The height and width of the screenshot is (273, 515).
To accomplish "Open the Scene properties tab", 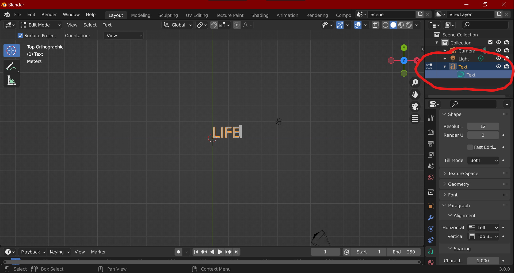I will click(x=431, y=166).
